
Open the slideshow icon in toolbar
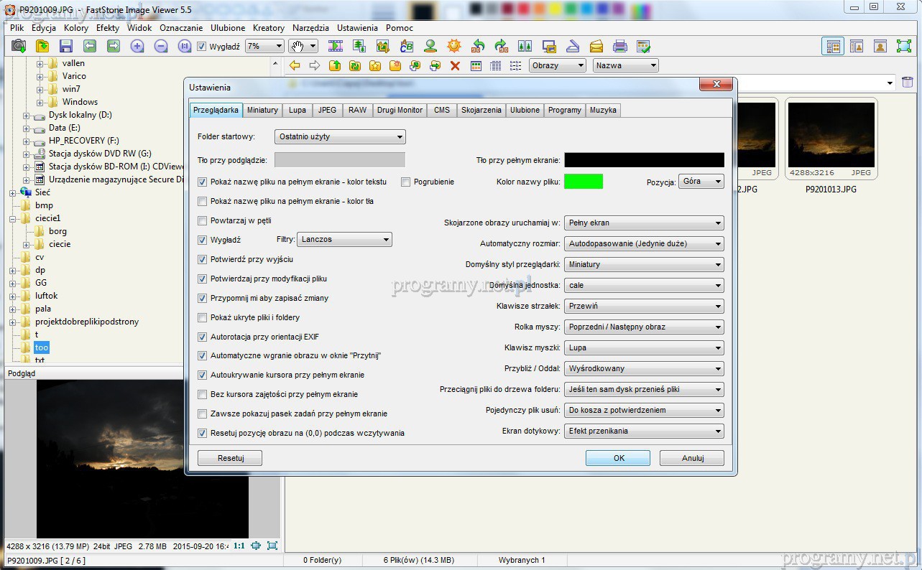[336, 46]
